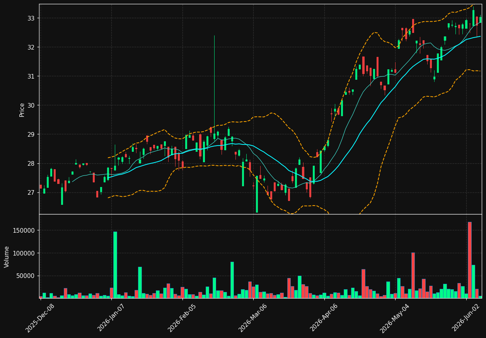The height and width of the screenshot is (338, 486).
Task: Click the 30 price tick label
Action: (31, 105)
